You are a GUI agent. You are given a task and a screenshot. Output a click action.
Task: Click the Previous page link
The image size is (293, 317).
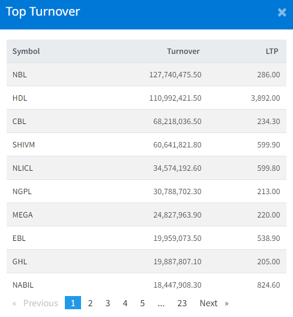[x=40, y=303]
